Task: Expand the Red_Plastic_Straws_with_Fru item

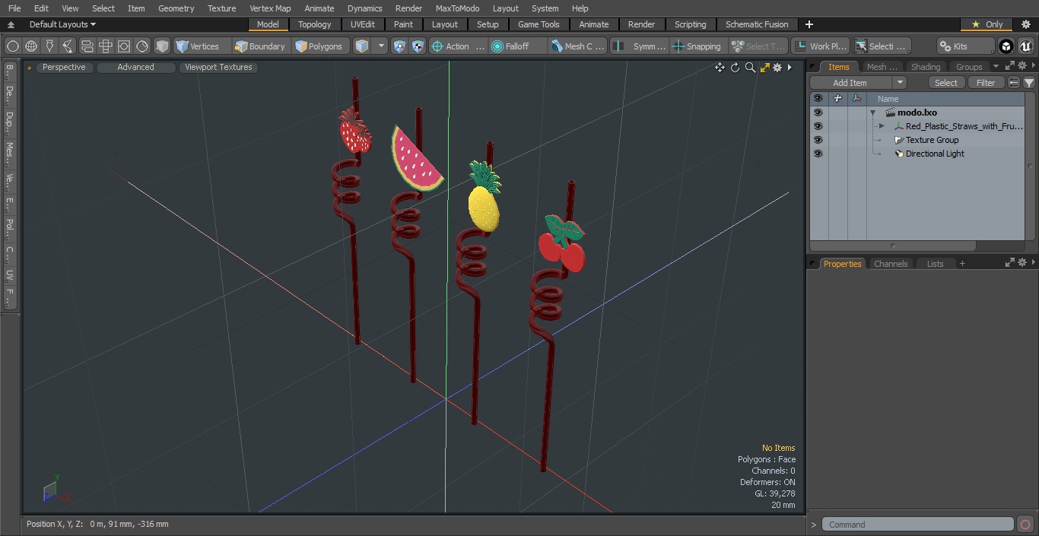Action: pyautogui.click(x=882, y=126)
